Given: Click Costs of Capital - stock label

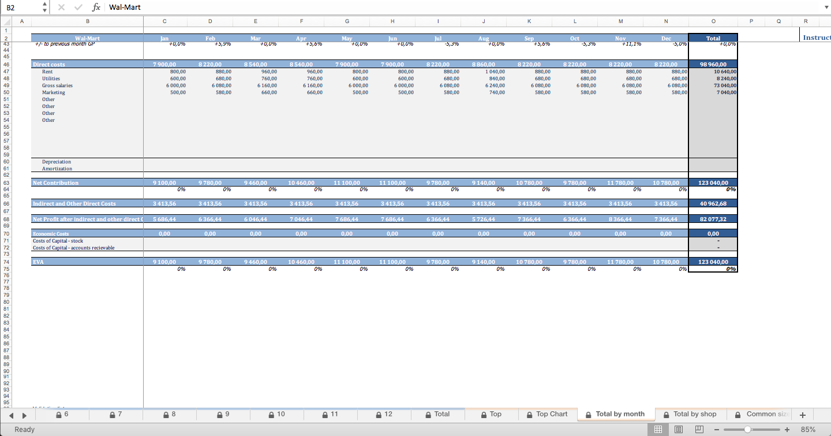Looking at the screenshot, I should click(x=58, y=241).
